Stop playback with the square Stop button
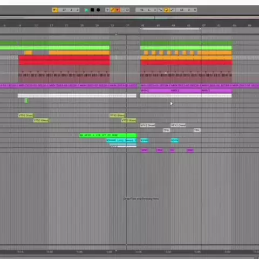259x259 pixels. [x=92, y=10]
